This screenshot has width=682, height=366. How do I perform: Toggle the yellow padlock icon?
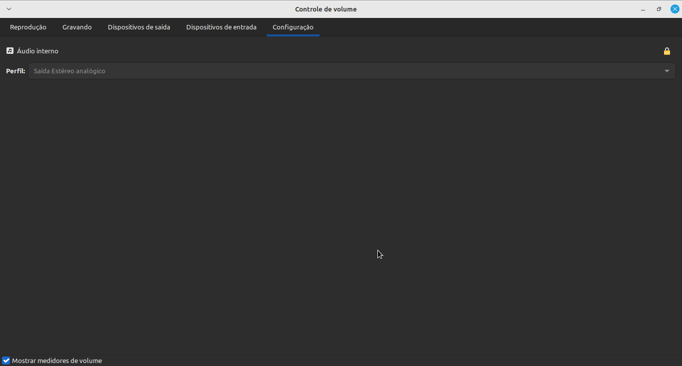click(667, 51)
